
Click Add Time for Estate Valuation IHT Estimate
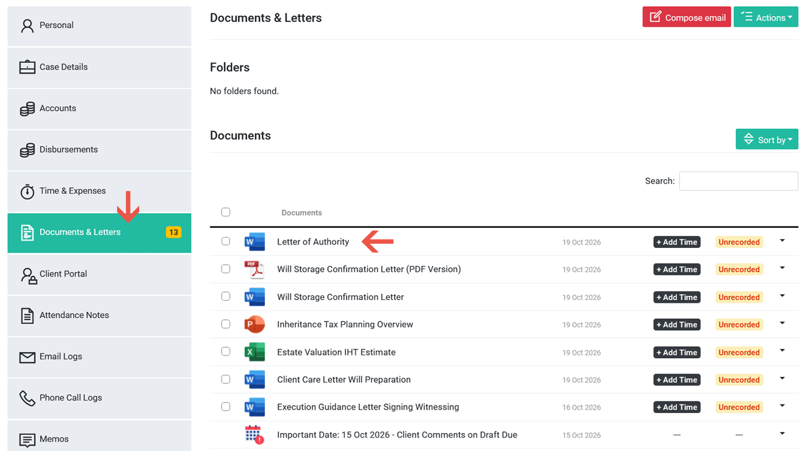[x=677, y=352]
